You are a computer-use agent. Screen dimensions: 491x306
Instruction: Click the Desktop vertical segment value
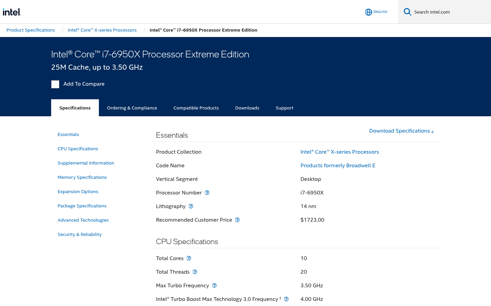pos(311,179)
